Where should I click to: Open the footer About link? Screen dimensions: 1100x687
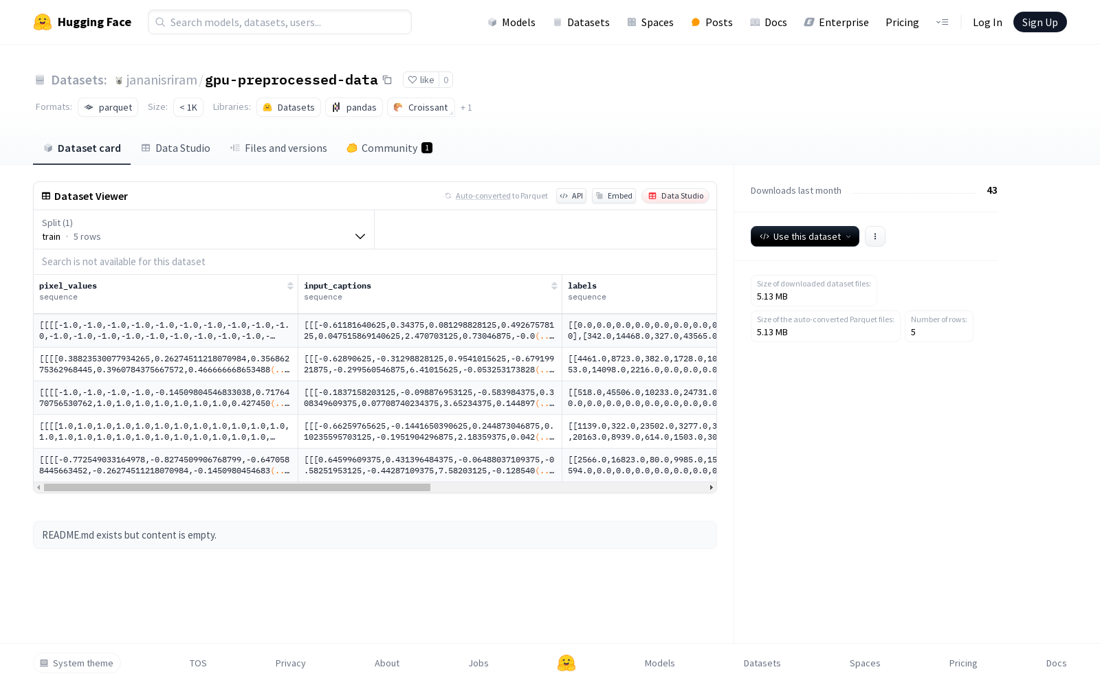(x=387, y=663)
